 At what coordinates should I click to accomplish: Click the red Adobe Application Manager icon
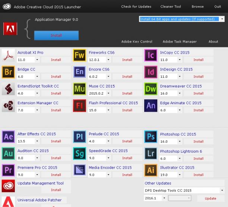(x=10, y=29)
